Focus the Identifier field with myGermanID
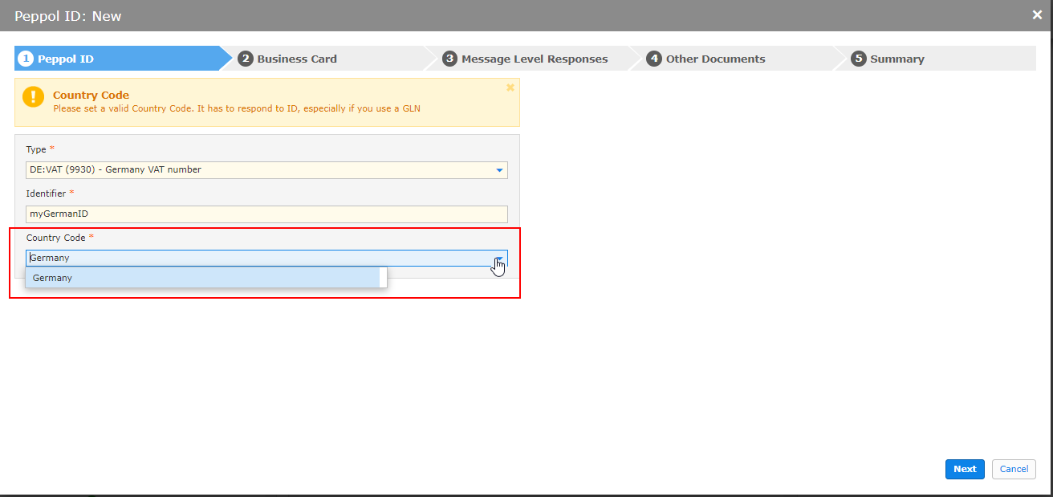The height and width of the screenshot is (497, 1053). pos(266,214)
